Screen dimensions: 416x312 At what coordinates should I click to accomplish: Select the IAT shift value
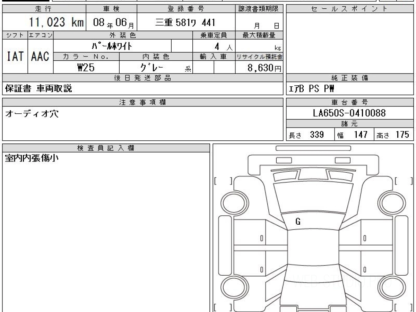15,57
